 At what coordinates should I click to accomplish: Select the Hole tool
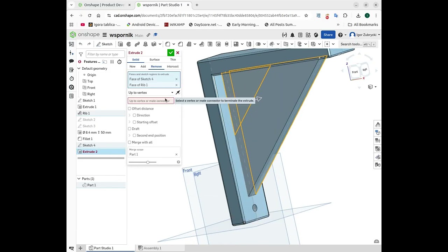point(218,44)
